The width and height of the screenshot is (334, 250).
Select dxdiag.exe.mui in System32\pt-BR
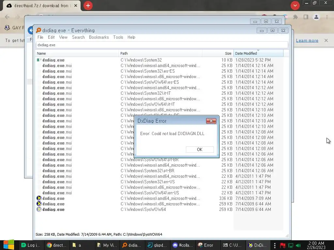(57, 171)
